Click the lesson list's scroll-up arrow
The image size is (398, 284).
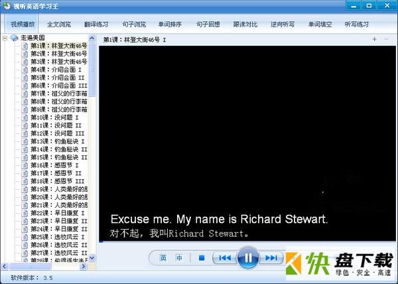click(92, 38)
